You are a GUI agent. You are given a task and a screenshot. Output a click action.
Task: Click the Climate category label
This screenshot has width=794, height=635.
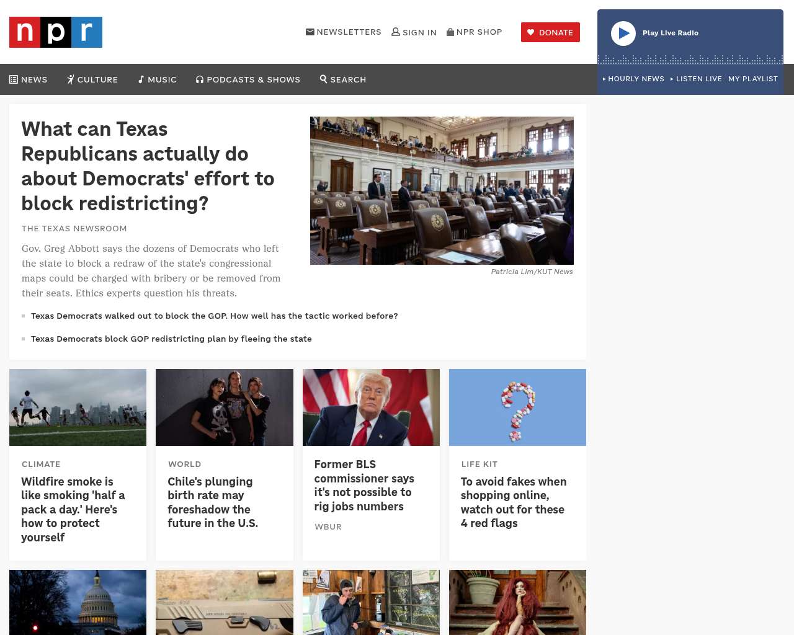click(41, 464)
